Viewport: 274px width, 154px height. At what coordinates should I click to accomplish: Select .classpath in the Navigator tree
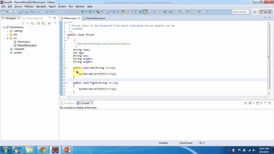click(19, 49)
